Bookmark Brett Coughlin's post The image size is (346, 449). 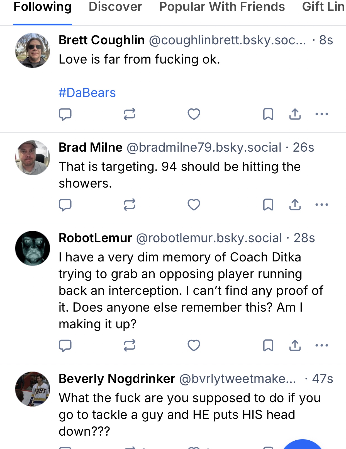click(268, 114)
